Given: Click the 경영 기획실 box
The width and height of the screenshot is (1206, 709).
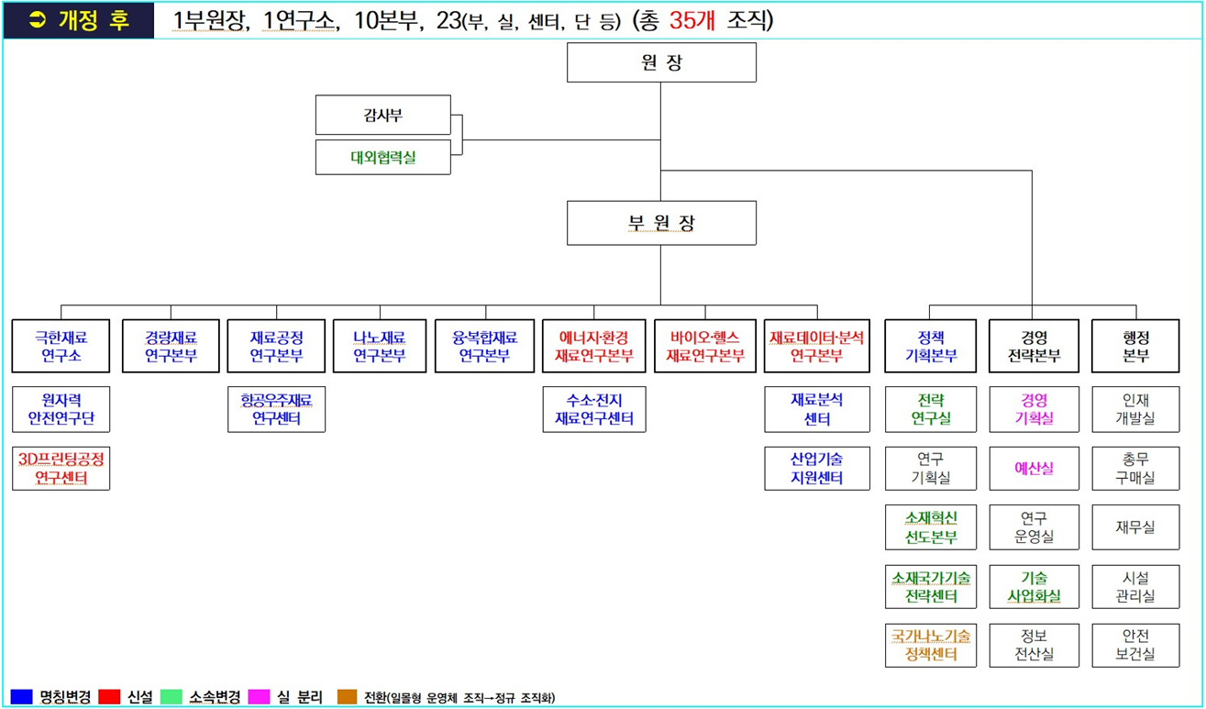Looking at the screenshot, I should pos(1034,409).
